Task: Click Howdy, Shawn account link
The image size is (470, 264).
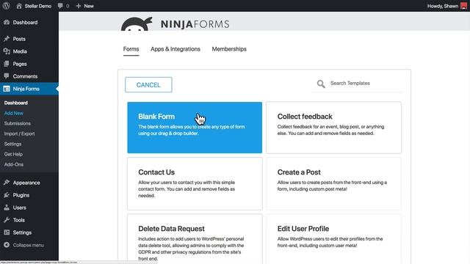Action: [443, 6]
